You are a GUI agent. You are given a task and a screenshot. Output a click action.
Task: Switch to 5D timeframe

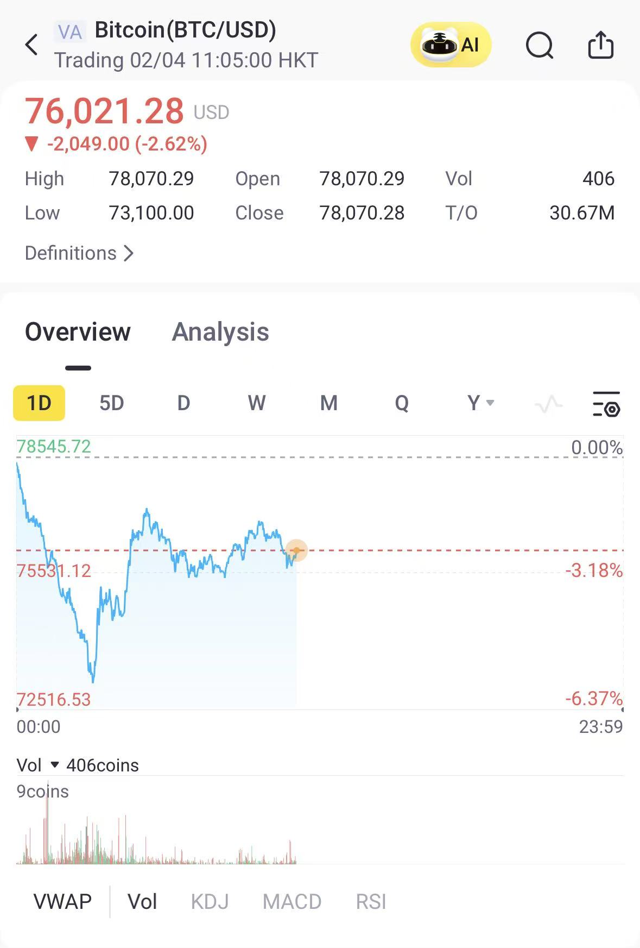pos(112,403)
